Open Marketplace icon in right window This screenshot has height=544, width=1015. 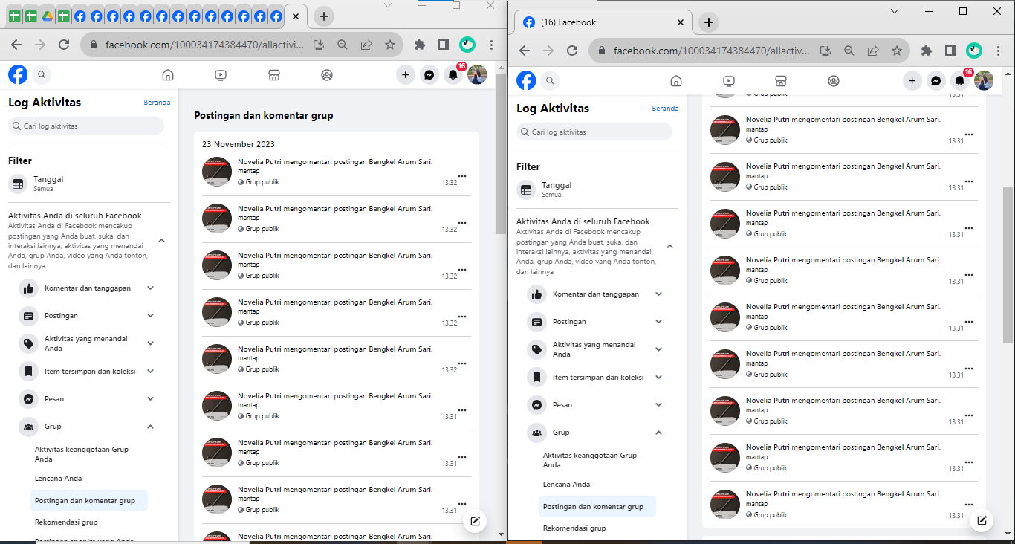(781, 80)
